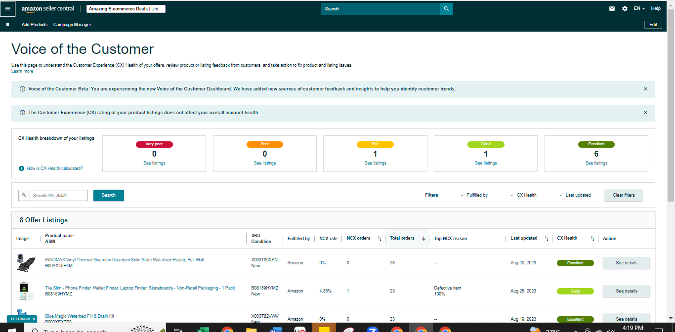Screen dimensions: 675x332
Task: Open the EN language dropdown
Action: click(639, 8)
